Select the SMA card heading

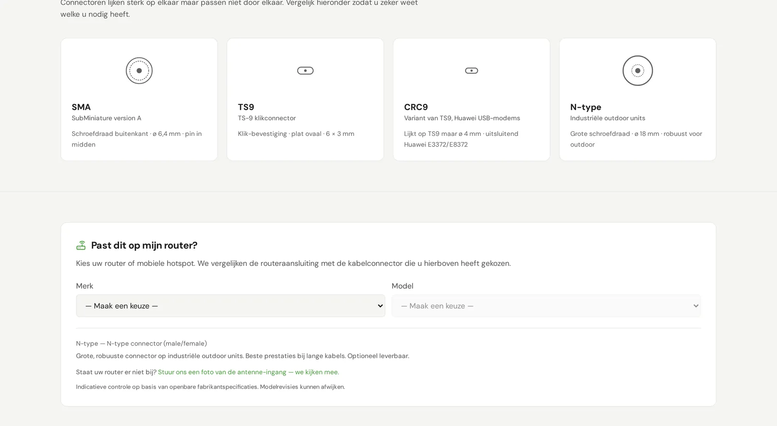tap(81, 107)
